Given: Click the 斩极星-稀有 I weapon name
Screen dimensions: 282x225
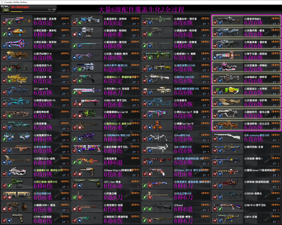Looking at the screenshot, I should [x=184, y=217].
